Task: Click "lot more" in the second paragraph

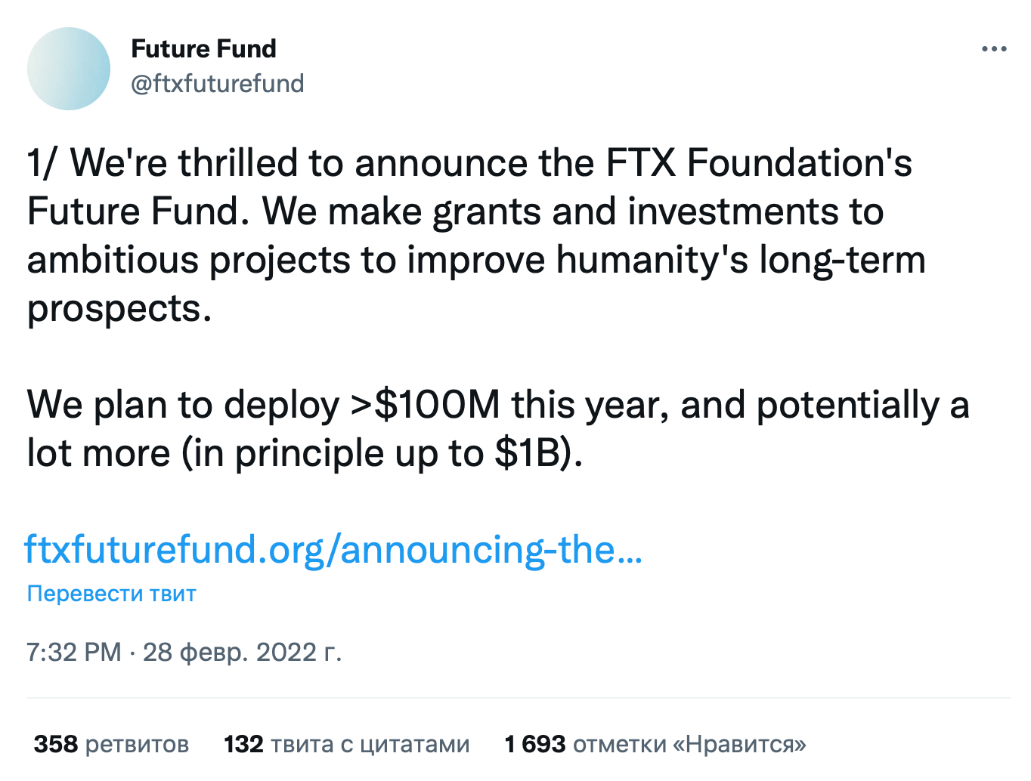Action: point(98,453)
